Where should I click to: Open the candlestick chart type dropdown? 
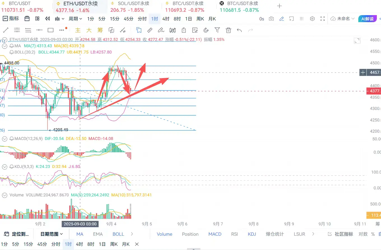[x=60, y=19]
